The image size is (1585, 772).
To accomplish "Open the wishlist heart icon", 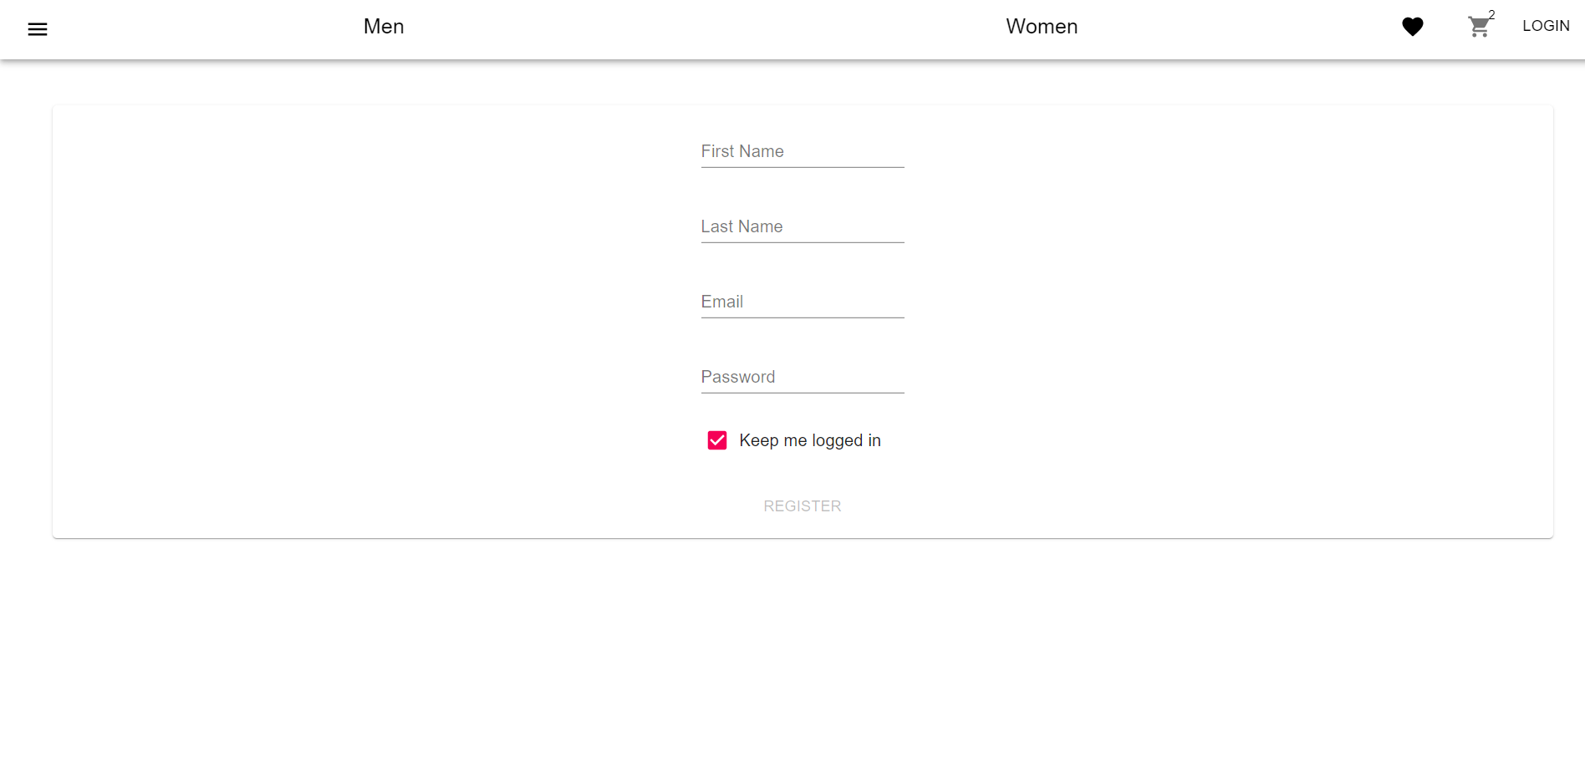I will tap(1413, 27).
